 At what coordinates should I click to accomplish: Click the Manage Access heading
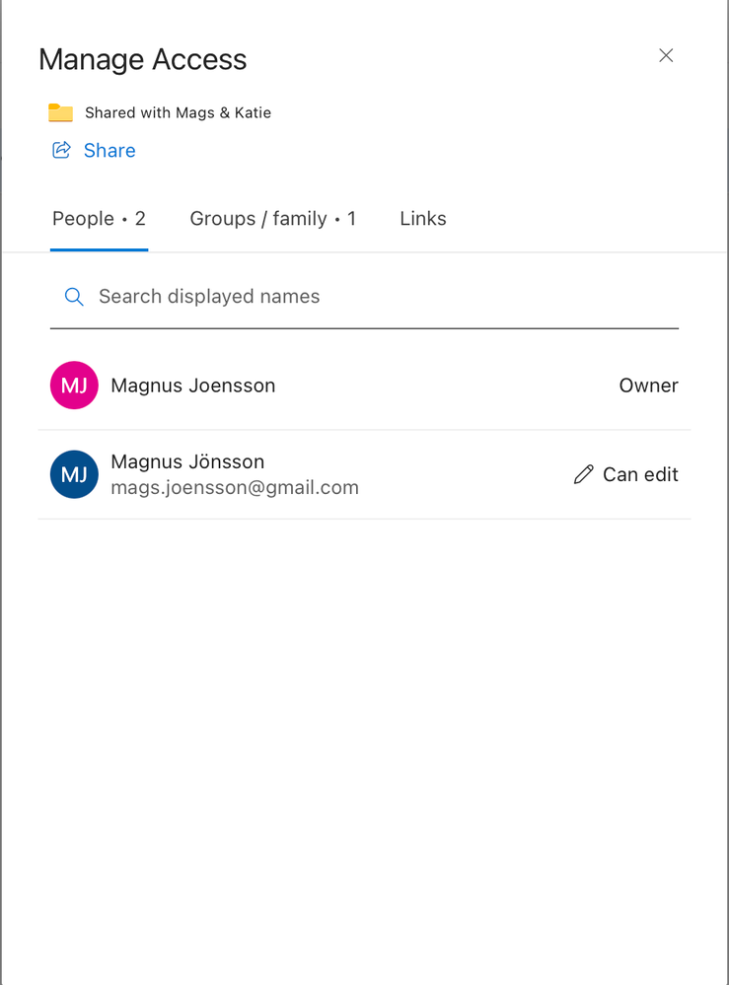pos(143,60)
